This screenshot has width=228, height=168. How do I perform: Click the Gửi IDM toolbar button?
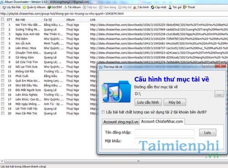tap(54, 7)
